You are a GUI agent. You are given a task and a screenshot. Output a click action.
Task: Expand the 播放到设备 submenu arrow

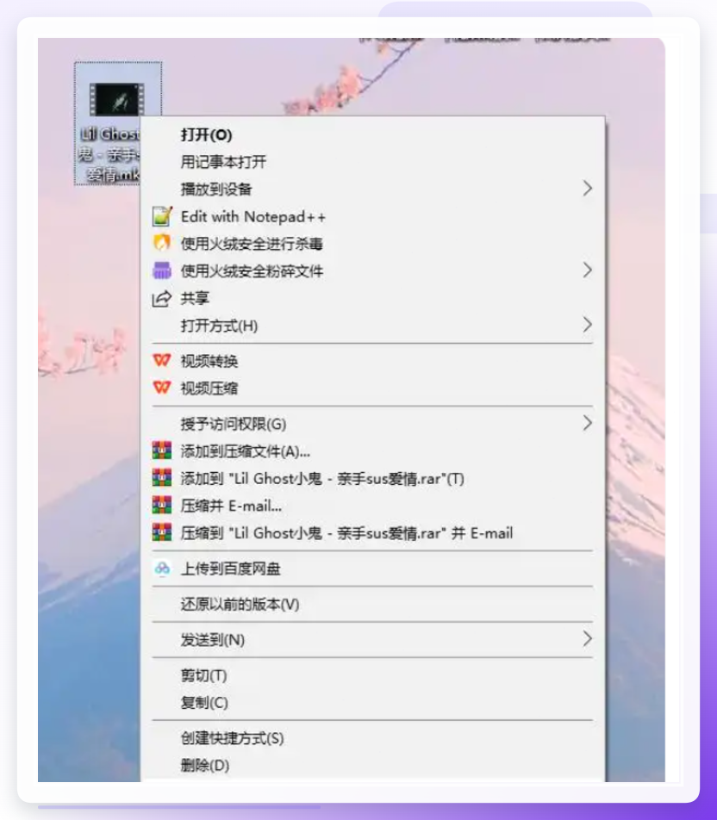pos(587,189)
